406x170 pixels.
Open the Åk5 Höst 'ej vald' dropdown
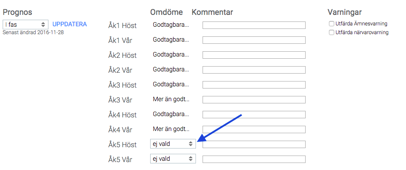click(173, 144)
